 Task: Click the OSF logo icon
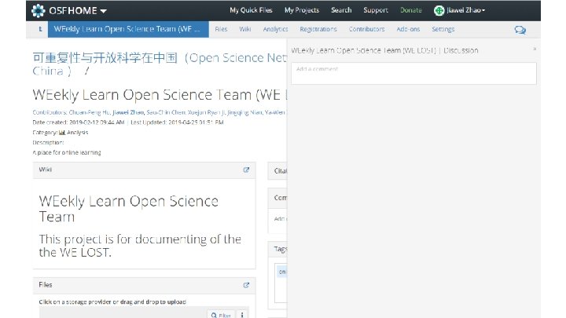pos(39,11)
